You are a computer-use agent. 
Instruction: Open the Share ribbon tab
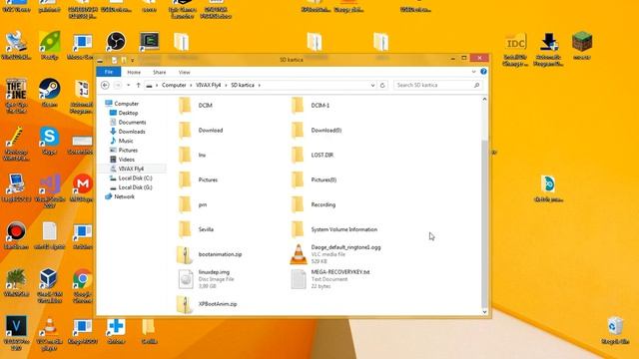coord(160,72)
